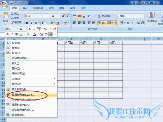Switch to 数据 ribbon tab
The height and width of the screenshot is (122, 163).
tap(62, 8)
